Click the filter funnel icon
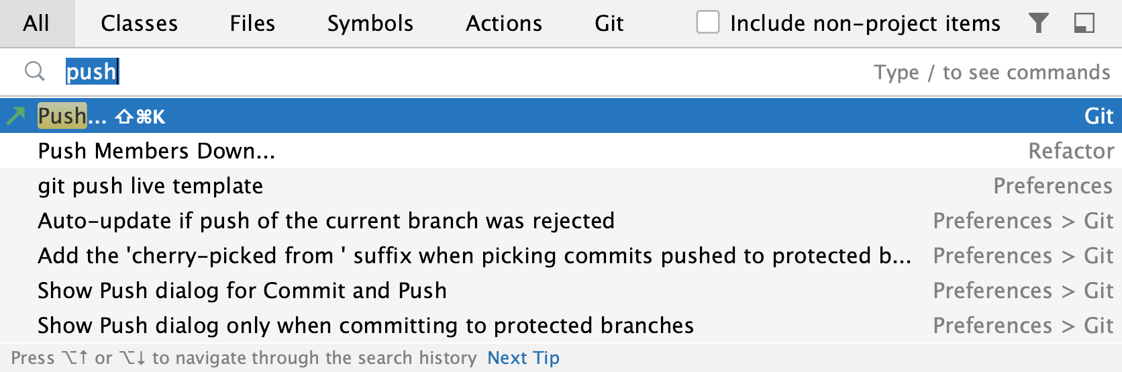 pos(1038,24)
